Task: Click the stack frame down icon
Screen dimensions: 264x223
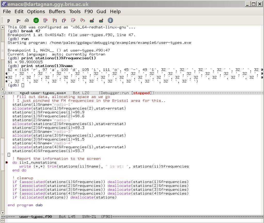Action: click(x=101, y=20)
